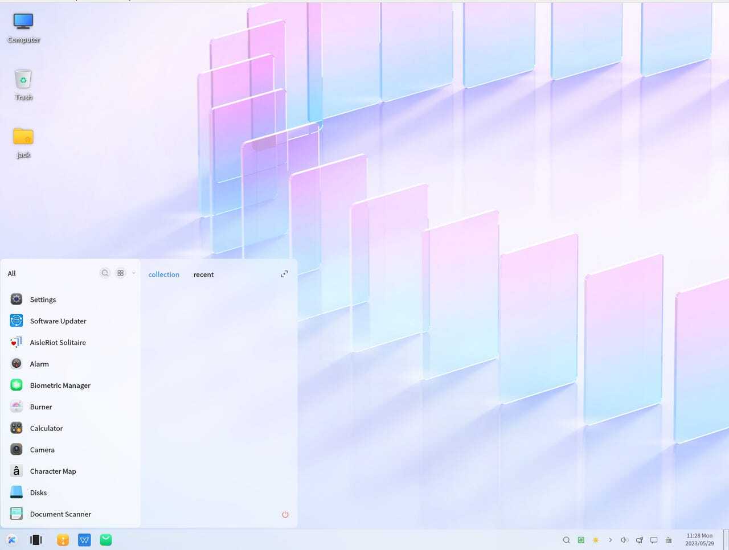The height and width of the screenshot is (550, 729).
Task: Click the clock and date display
Action: click(x=699, y=539)
